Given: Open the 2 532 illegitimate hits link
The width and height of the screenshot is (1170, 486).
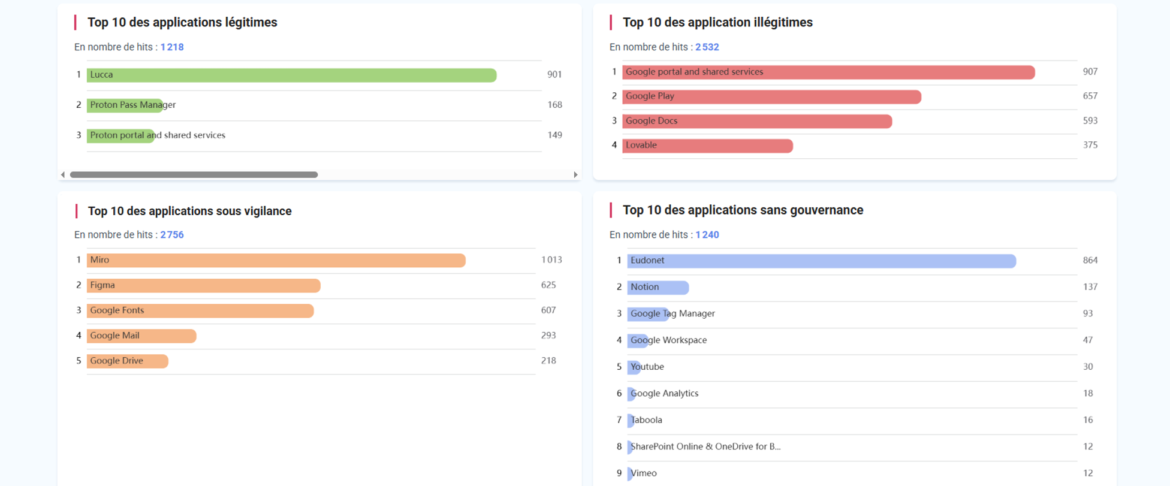Looking at the screenshot, I should (707, 47).
